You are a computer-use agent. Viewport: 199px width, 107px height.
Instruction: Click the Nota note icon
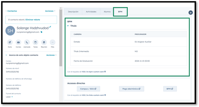[x=10, y=42]
